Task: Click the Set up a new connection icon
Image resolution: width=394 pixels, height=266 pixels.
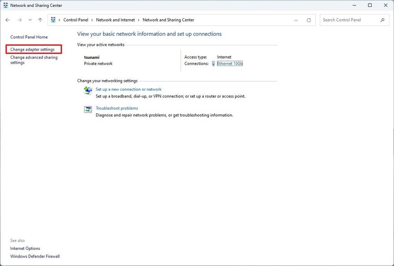Action: tap(88, 90)
